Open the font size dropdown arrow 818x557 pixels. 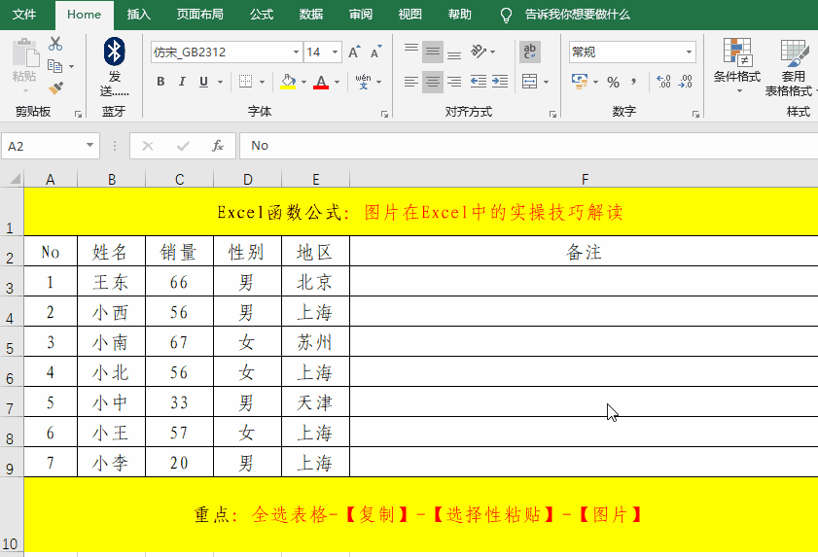click(x=335, y=52)
